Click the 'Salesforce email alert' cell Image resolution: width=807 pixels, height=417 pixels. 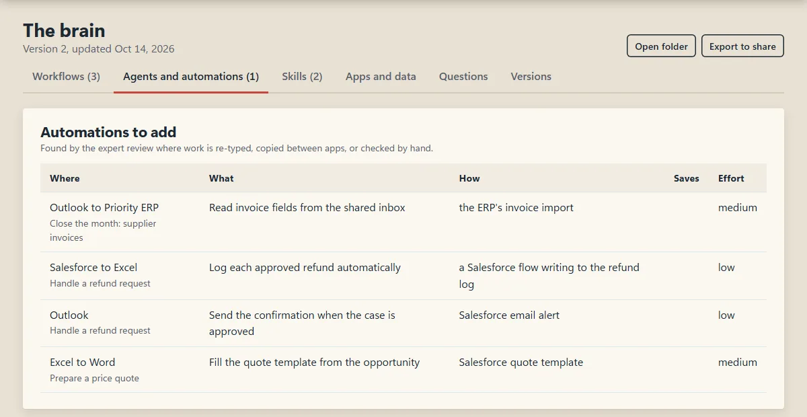click(509, 315)
